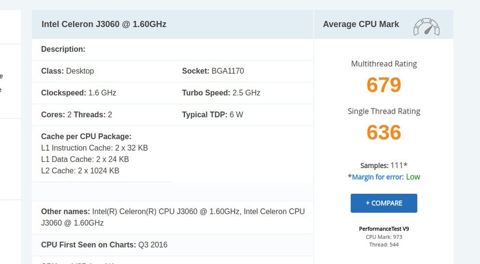Click the multithread rating value 679
The width and height of the screenshot is (480, 264).
coord(384,85)
